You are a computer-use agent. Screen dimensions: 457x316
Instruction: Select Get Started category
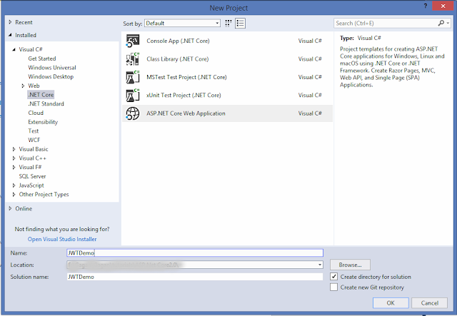click(42, 58)
